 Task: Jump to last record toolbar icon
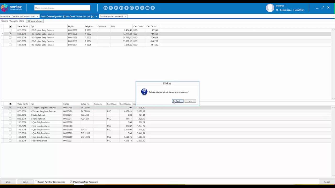tap(121, 8)
